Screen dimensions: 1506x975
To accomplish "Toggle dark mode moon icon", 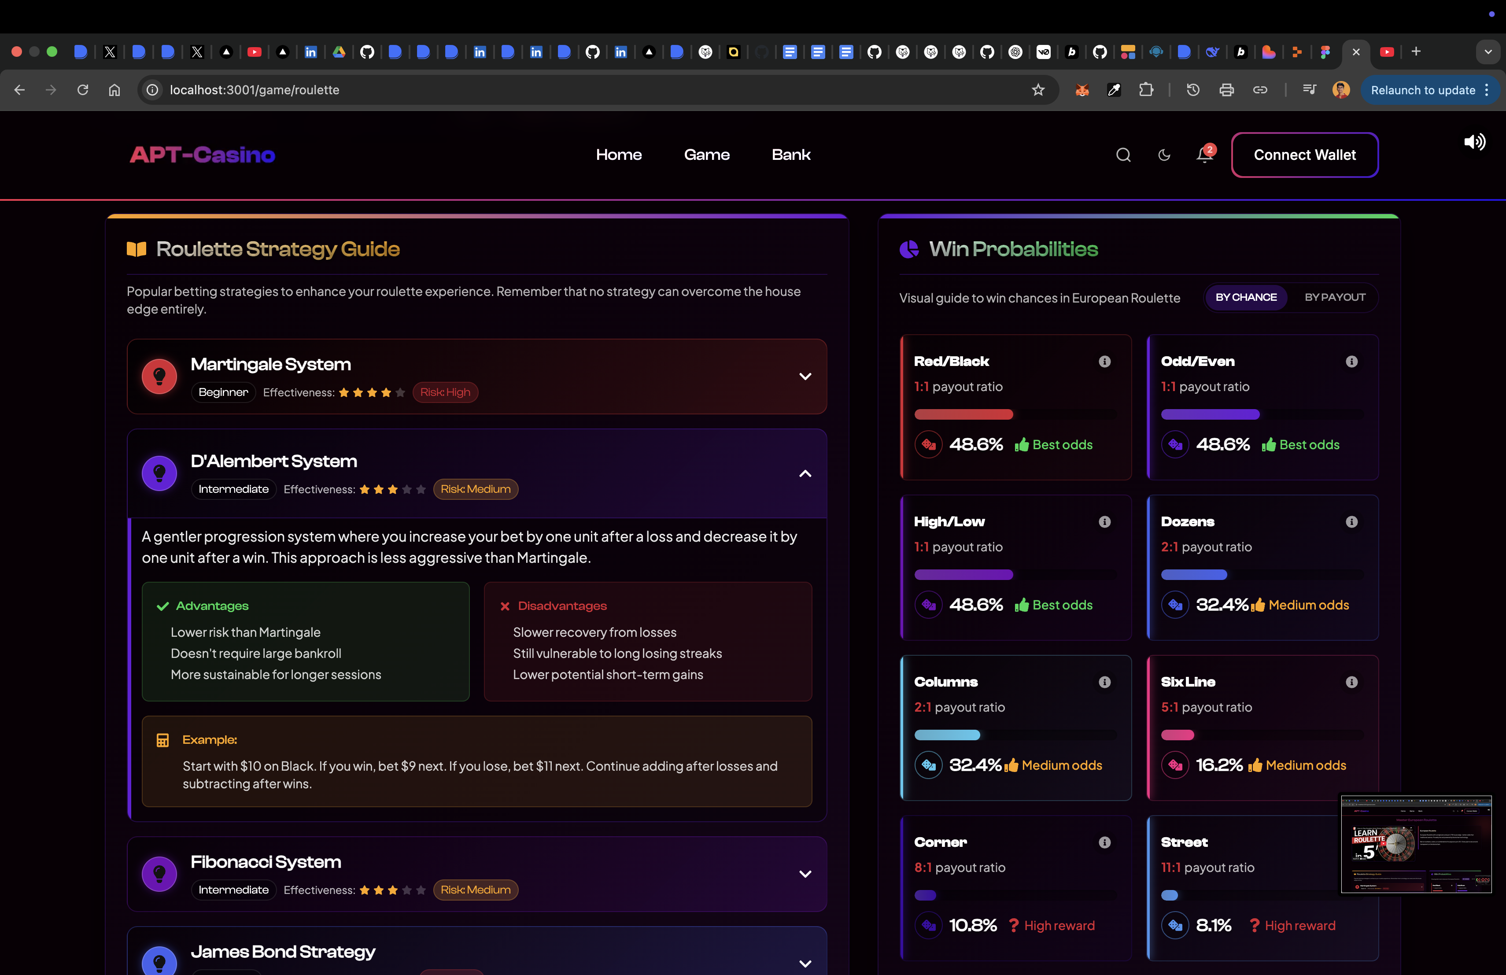I will coord(1164,155).
